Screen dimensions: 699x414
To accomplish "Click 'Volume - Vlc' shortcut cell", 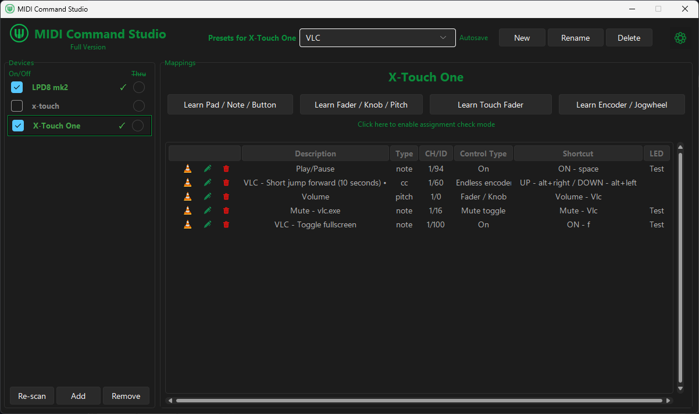I will (578, 197).
